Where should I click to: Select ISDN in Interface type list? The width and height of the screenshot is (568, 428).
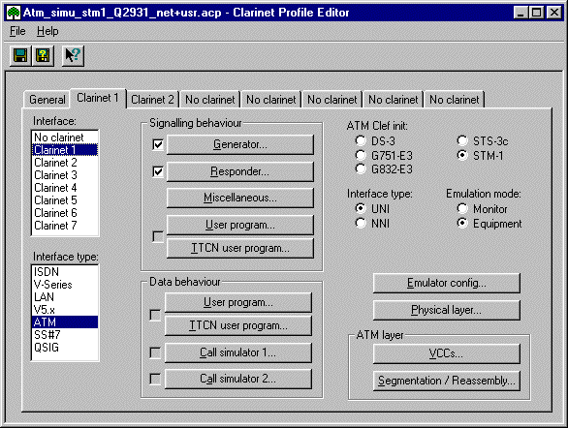(65, 272)
